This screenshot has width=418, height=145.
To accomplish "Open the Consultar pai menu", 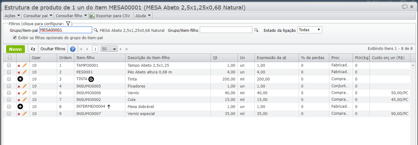I will click(x=38, y=16).
